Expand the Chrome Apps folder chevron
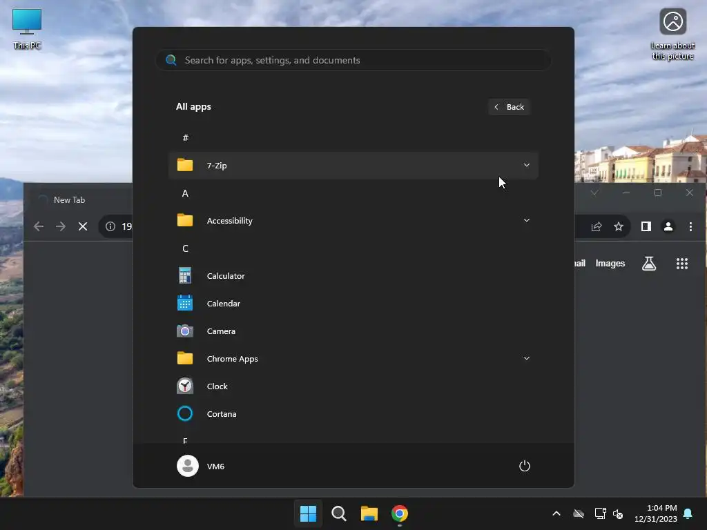The width and height of the screenshot is (707, 530). click(526, 358)
